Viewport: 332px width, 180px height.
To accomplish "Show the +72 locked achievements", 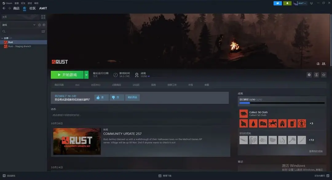I will [x=311, y=140].
